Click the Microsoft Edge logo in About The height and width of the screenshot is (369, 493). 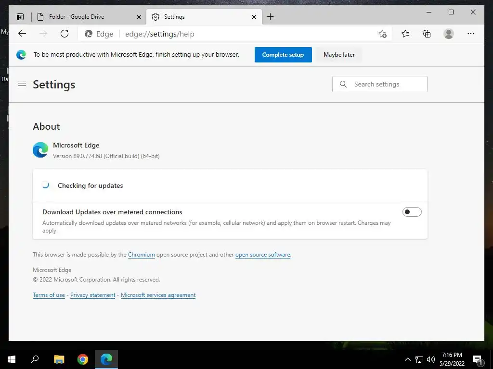click(40, 150)
